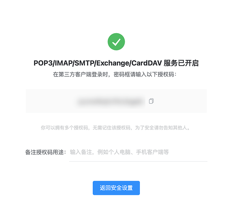Click the 服务已开启 heading text

(181, 63)
